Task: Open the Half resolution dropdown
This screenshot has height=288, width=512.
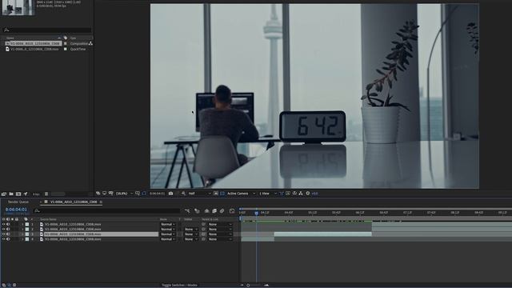Action: [x=199, y=194]
